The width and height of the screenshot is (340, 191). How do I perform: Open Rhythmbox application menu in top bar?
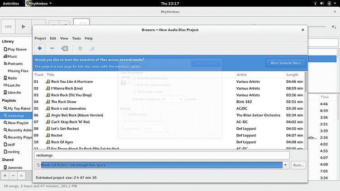pyautogui.click(x=39, y=4)
